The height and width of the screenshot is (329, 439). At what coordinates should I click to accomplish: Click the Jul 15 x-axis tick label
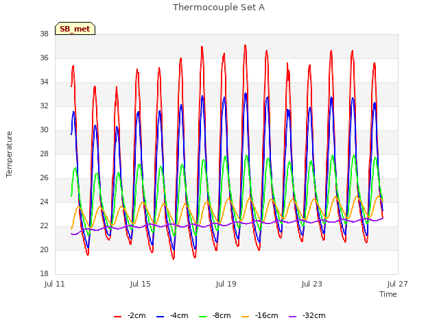pos(140,284)
